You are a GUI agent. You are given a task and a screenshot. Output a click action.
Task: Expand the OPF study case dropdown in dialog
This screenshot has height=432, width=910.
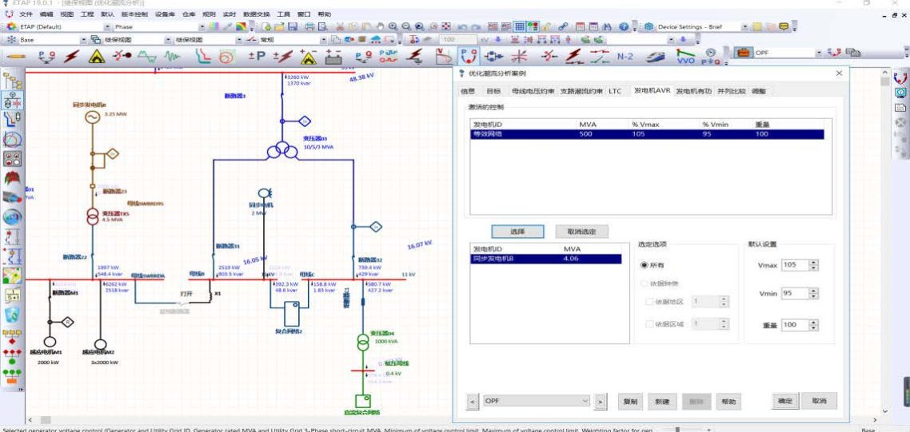[585, 401]
